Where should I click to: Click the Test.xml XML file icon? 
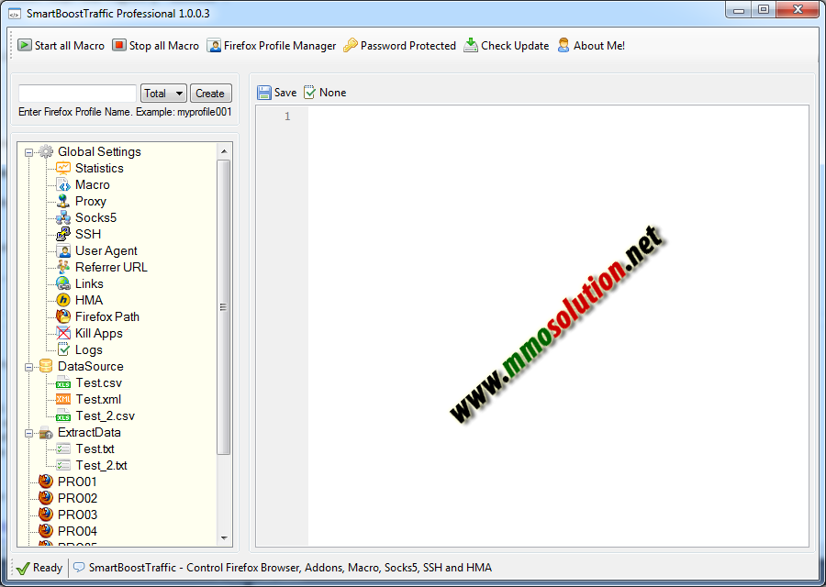coord(63,399)
